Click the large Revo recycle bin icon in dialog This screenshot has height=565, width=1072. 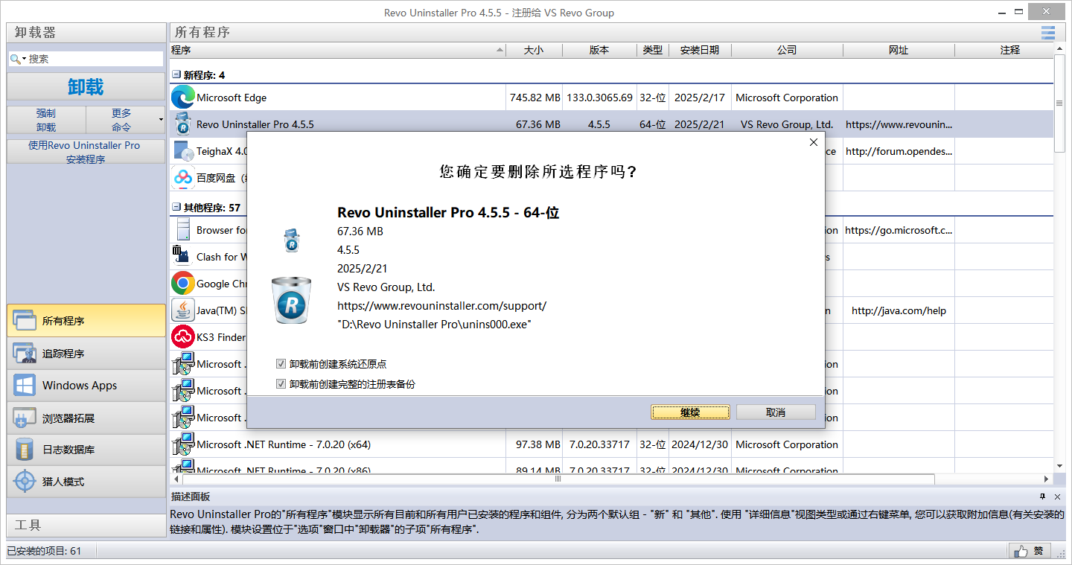(x=291, y=300)
